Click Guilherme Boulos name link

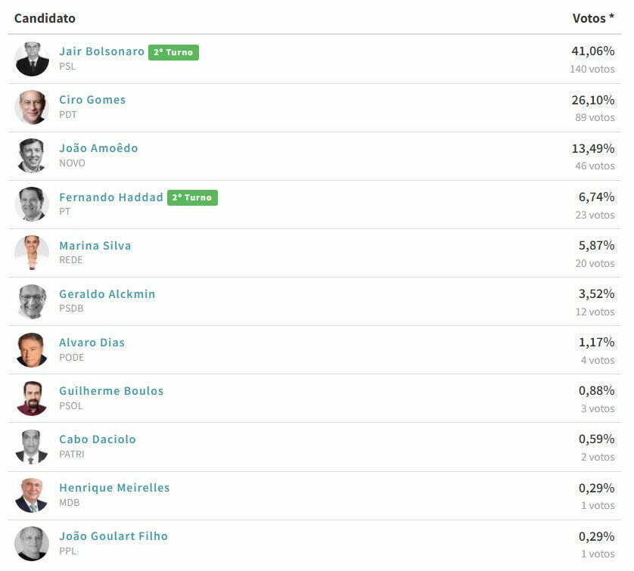pyautogui.click(x=111, y=391)
